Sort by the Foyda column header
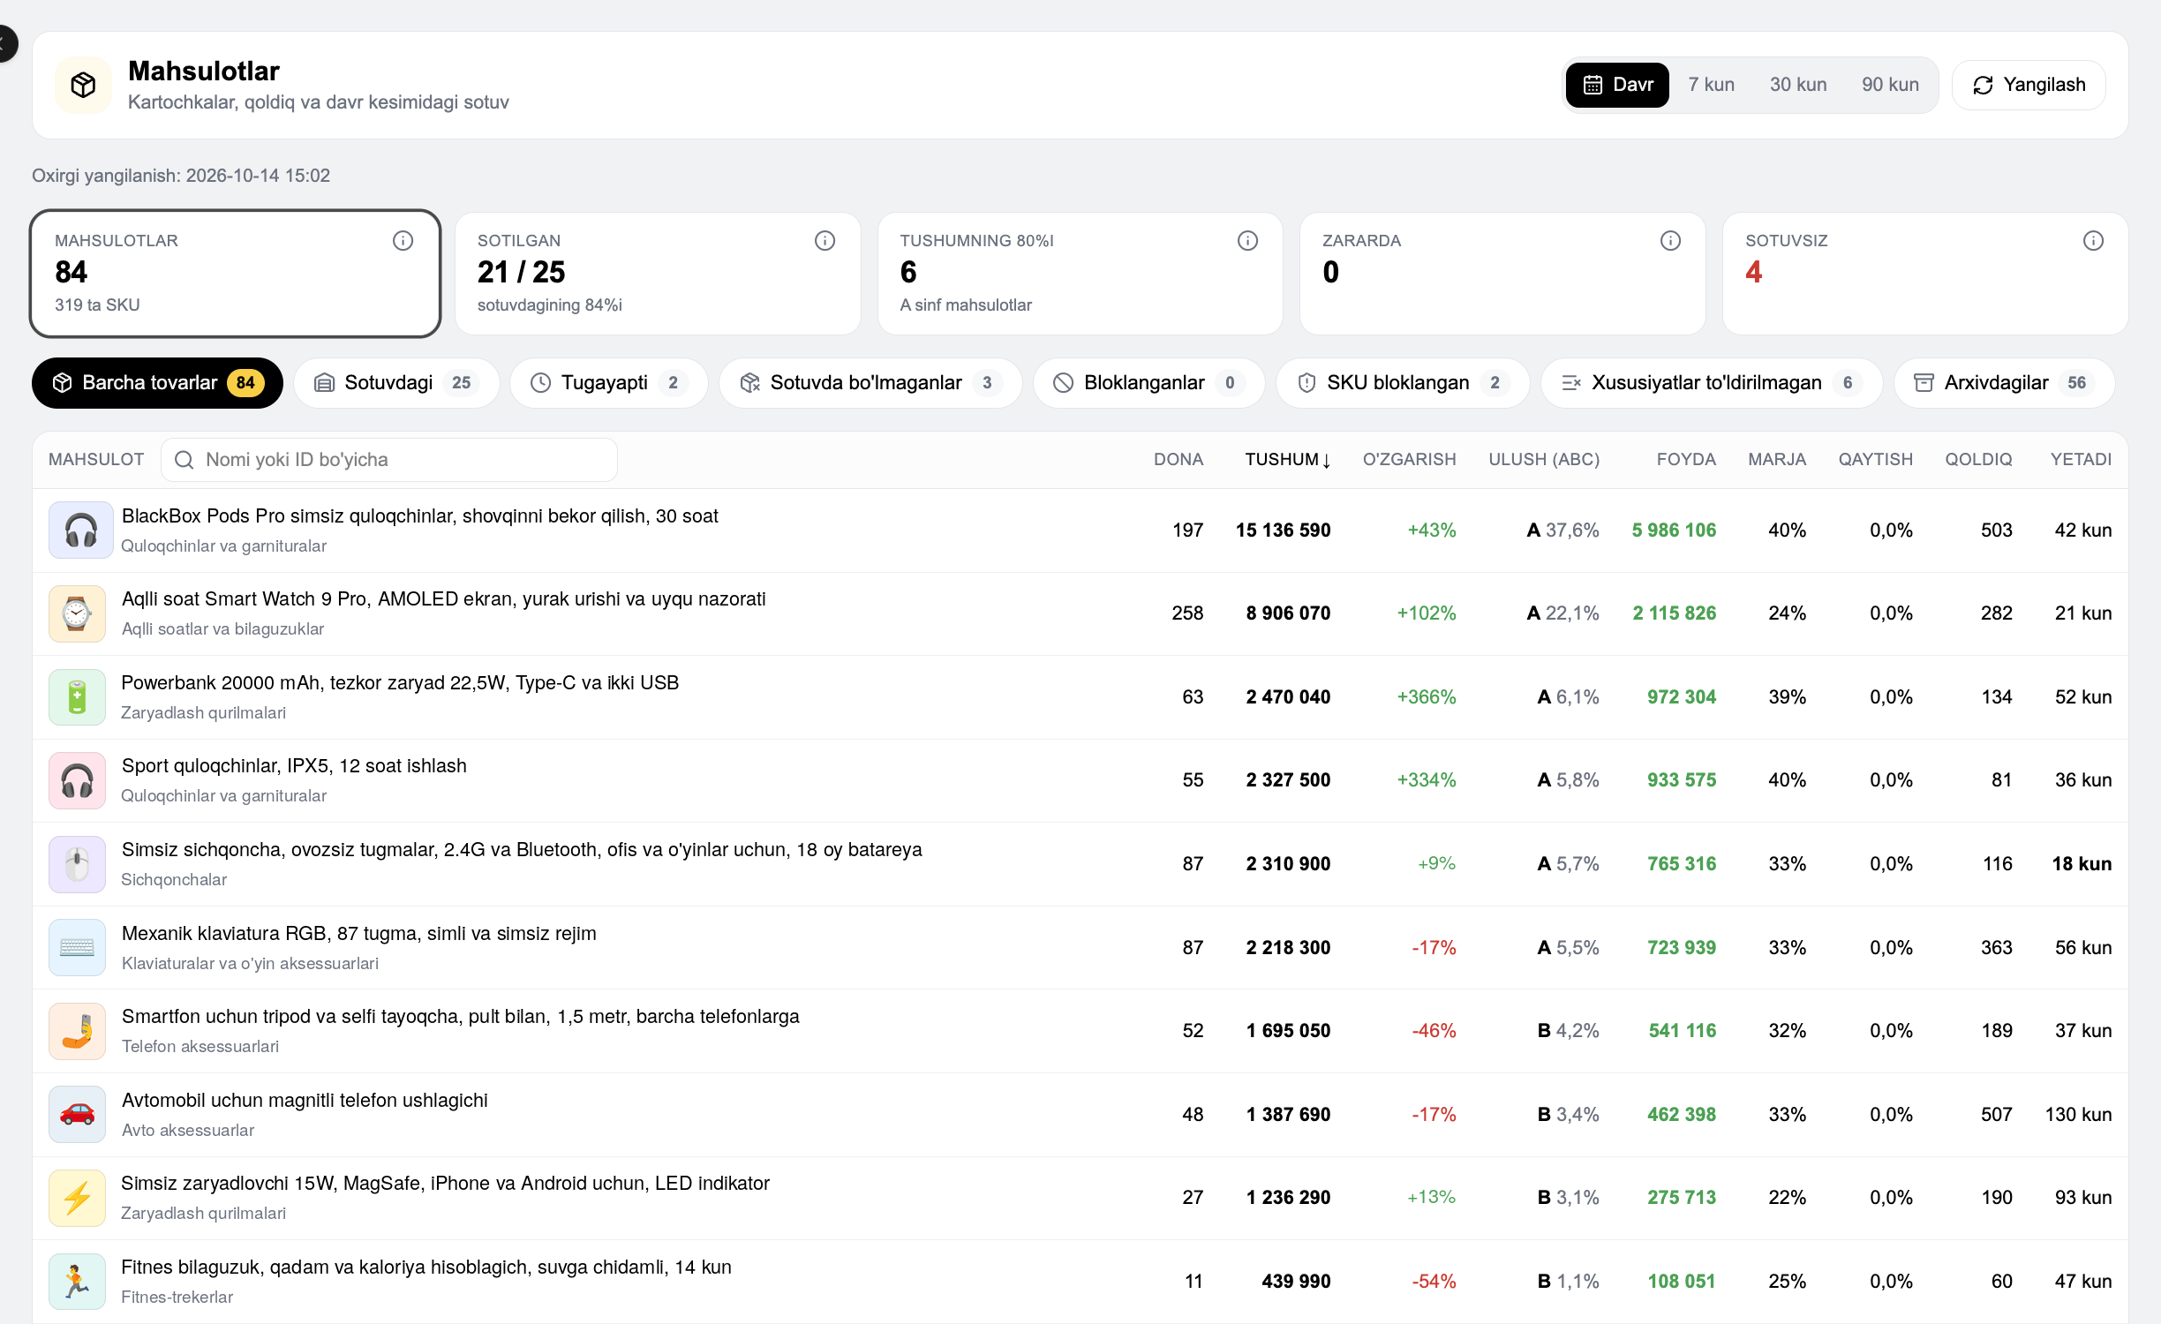 [x=1685, y=460]
